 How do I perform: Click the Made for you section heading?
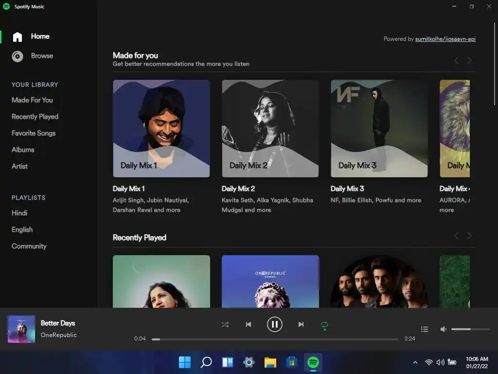pos(135,56)
